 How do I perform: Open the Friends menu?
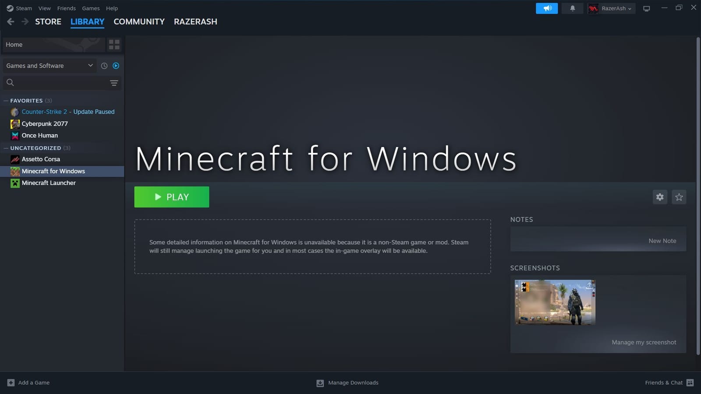pos(66,8)
